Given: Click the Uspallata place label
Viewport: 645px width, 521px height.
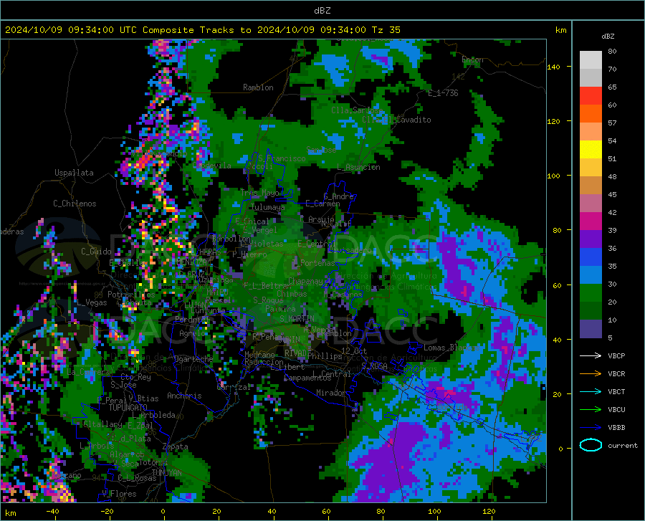Looking at the screenshot, I should click(x=74, y=173).
